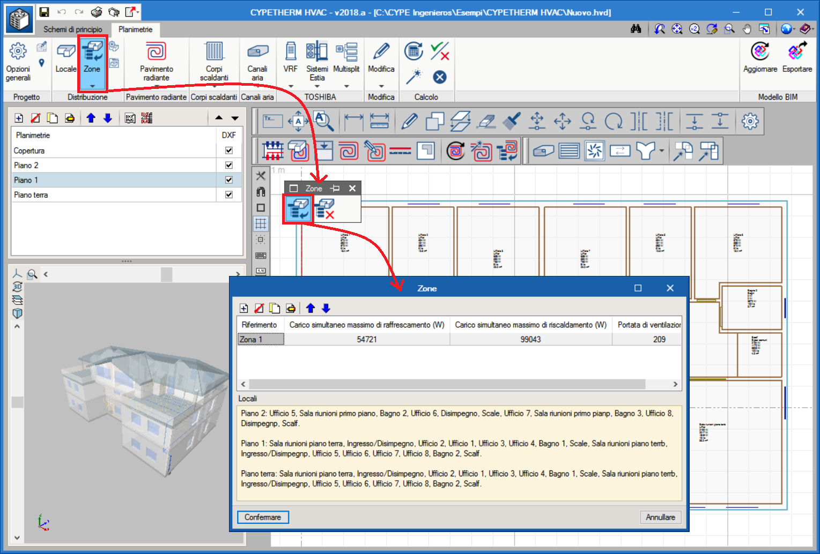Click drawing toolbar settings gear
820x554 pixels.
pos(750,121)
